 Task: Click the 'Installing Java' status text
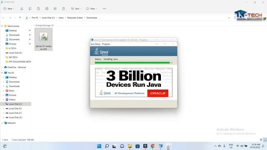111,59
